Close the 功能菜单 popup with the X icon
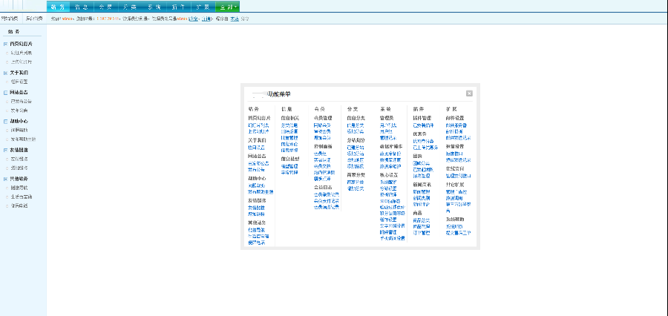This screenshot has width=668, height=316. click(469, 93)
